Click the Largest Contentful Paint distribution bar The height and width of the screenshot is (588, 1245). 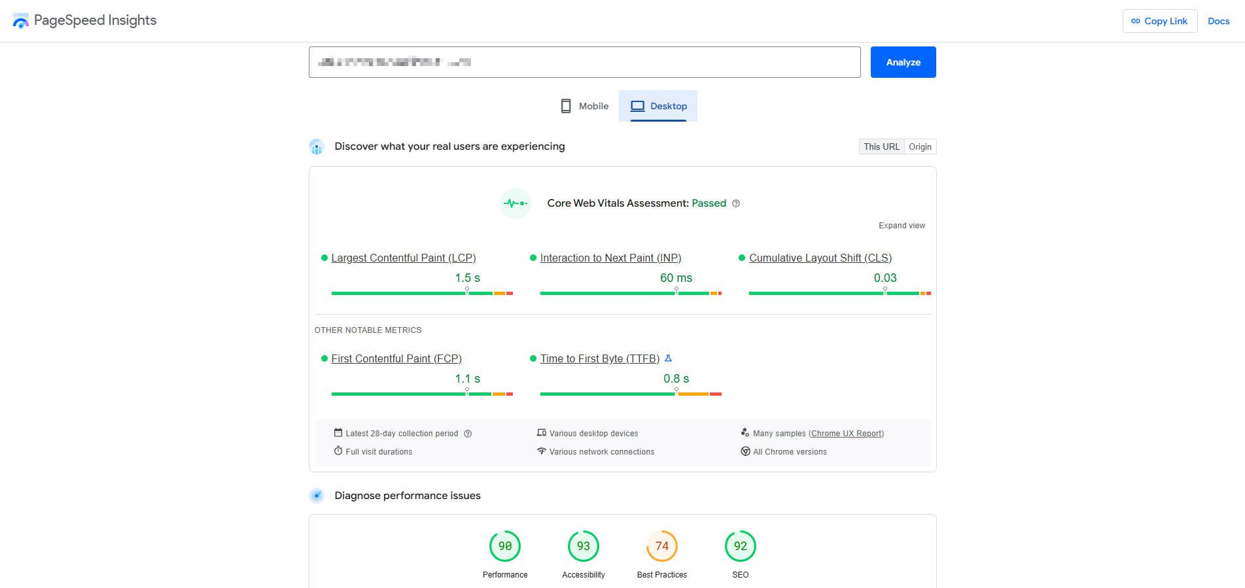tap(422, 293)
